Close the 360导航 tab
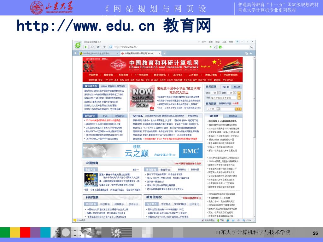This screenshot has width=323, height=242. tap(118, 54)
